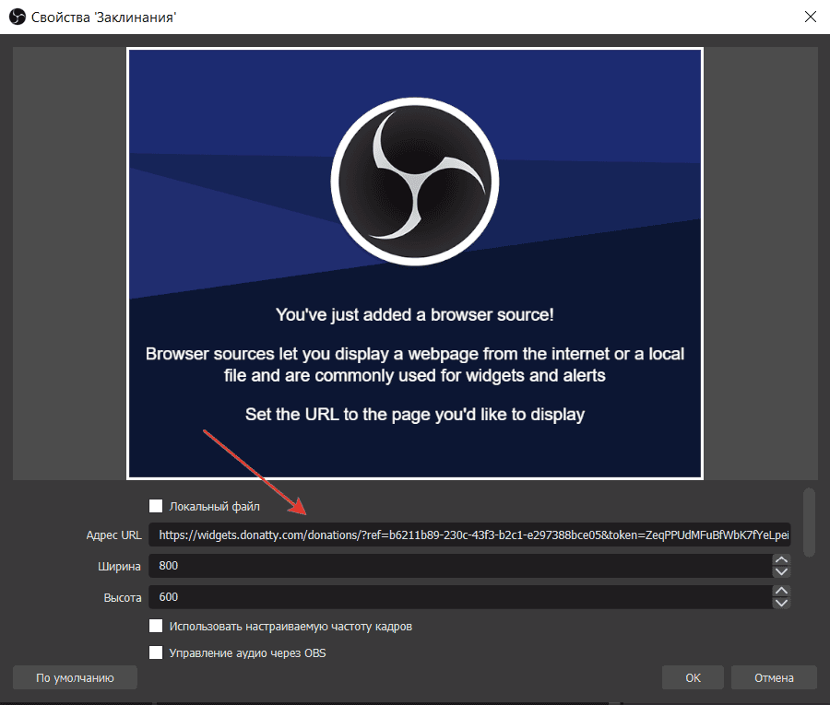Screen dimensions: 830x705
Task: Click the Ширина value field
Action: pos(460,566)
